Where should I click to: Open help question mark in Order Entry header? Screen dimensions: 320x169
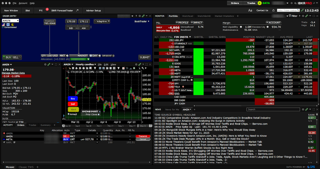136,16
